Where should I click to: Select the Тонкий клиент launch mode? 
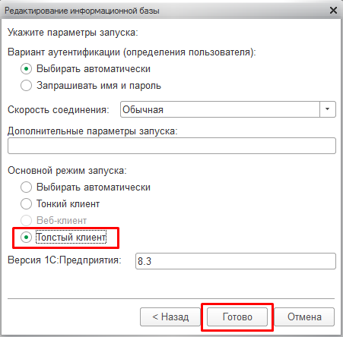[26, 204]
